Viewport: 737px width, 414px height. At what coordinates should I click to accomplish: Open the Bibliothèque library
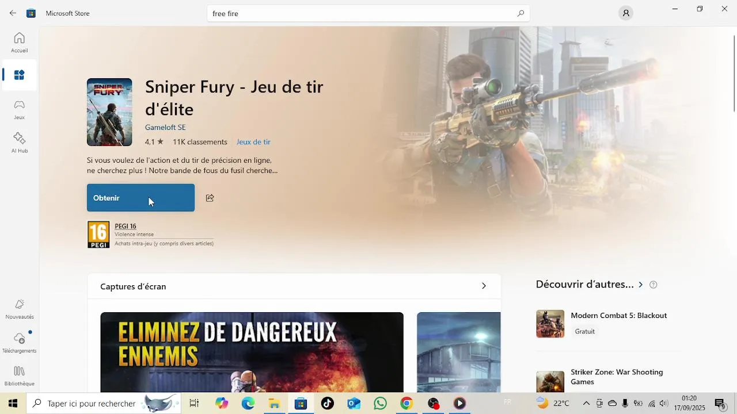pyautogui.click(x=19, y=376)
